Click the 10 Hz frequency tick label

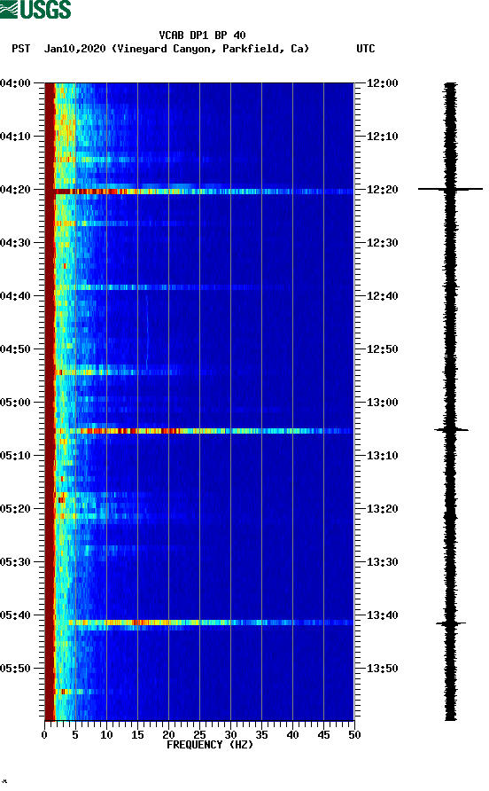pos(106,735)
